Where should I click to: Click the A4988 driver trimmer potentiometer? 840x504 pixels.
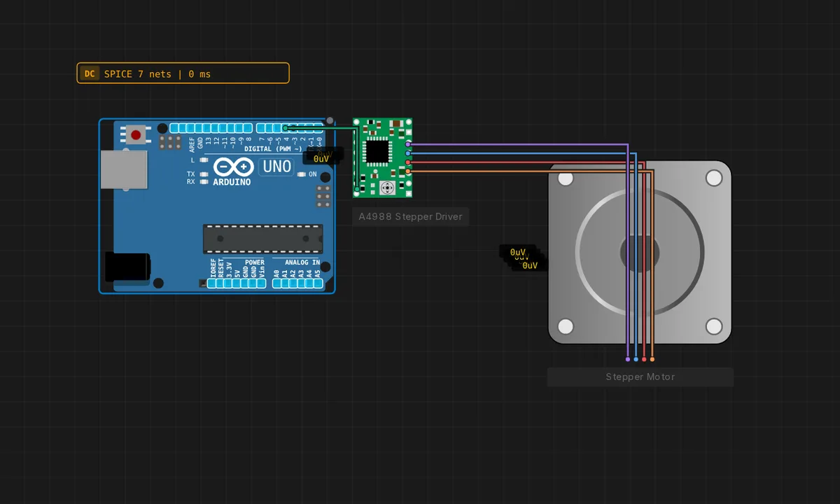[386, 188]
